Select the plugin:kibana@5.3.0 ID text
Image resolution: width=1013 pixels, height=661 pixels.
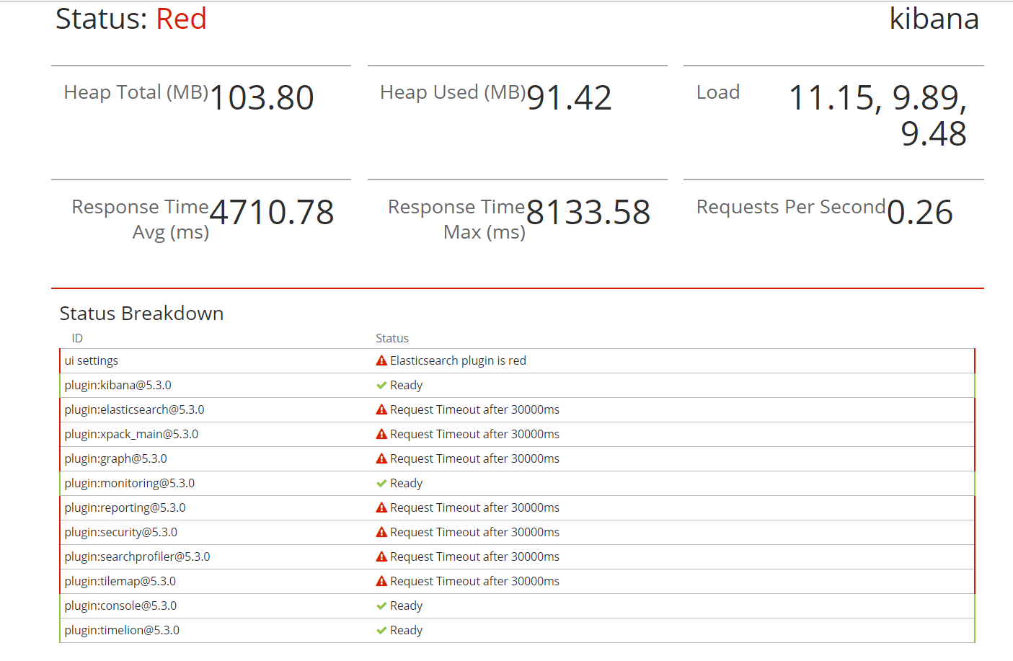tap(118, 385)
